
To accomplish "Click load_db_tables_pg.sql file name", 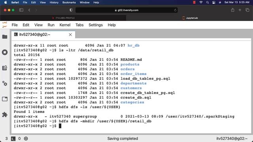I will [145, 78].
